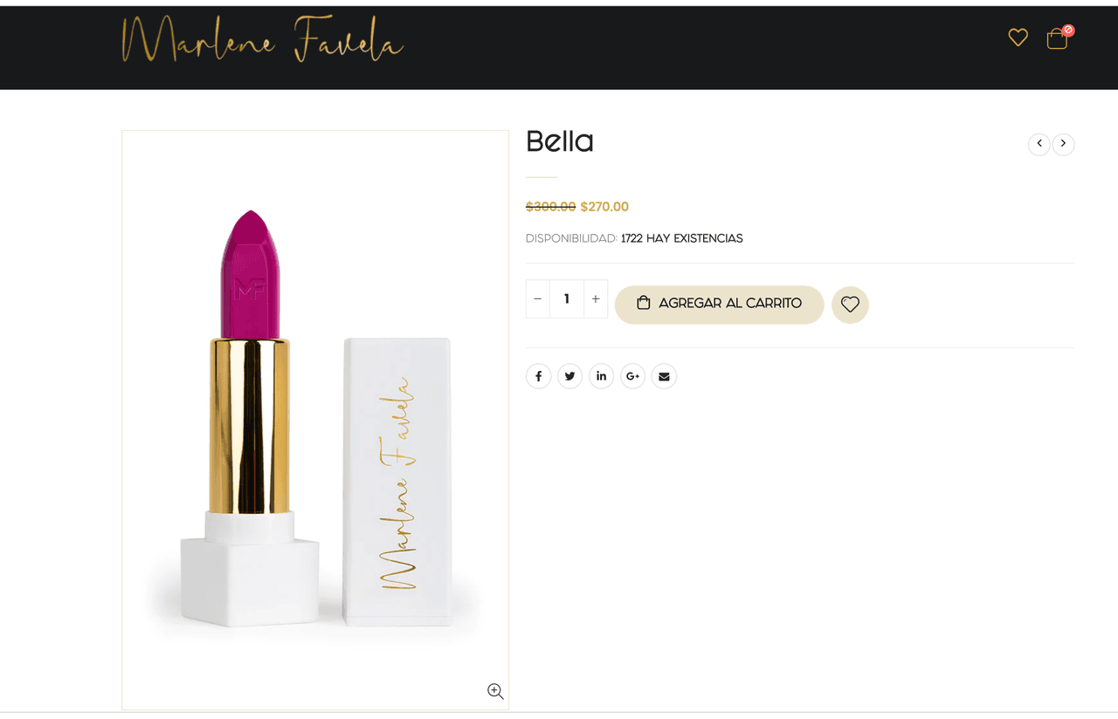The image size is (1118, 719).
Task: Click the red cart count badge
Action: click(1068, 30)
